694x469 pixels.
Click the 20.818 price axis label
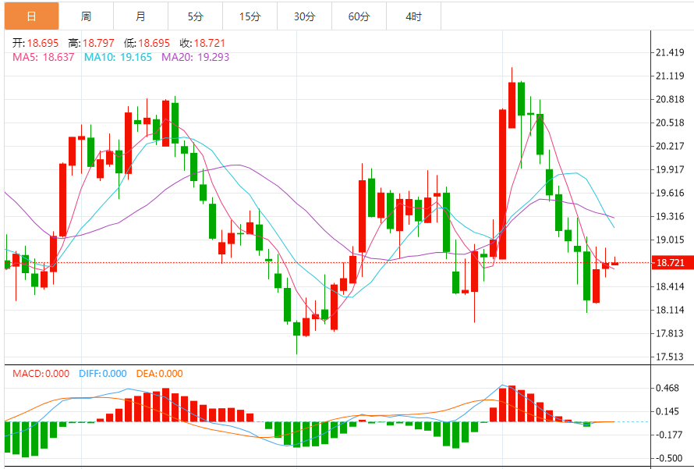point(670,99)
